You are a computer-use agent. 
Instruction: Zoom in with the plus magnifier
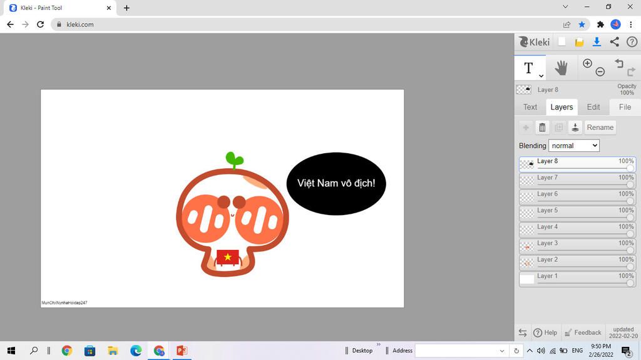point(587,63)
